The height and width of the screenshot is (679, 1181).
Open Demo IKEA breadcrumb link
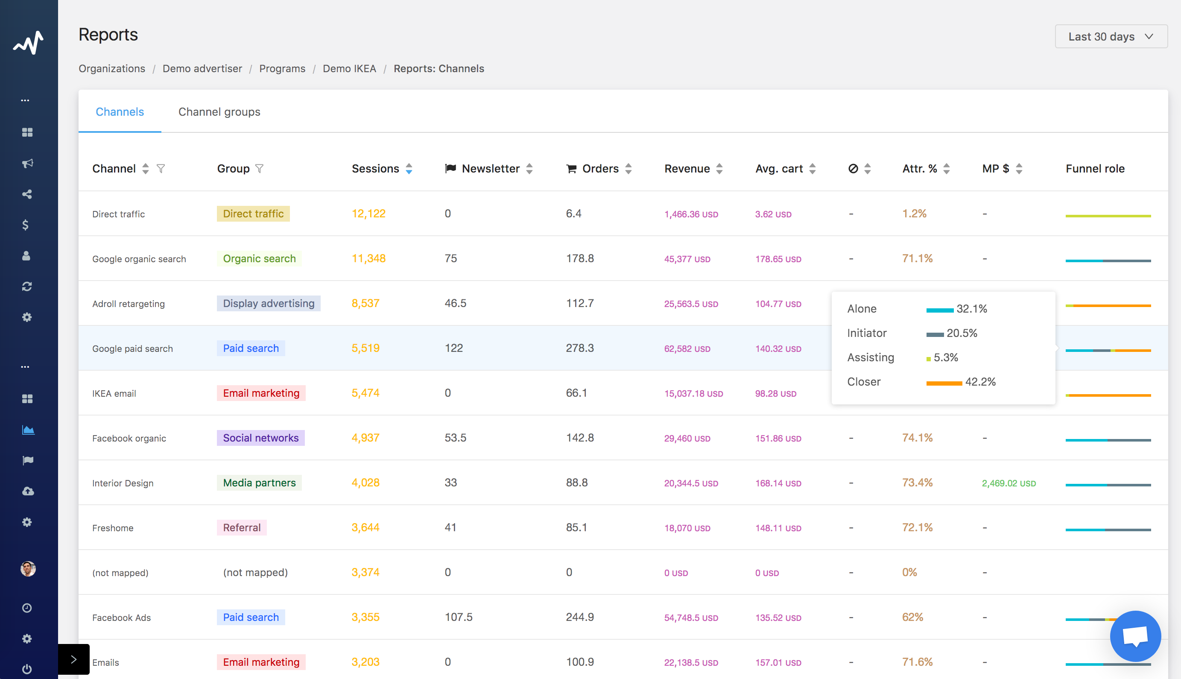click(x=349, y=69)
